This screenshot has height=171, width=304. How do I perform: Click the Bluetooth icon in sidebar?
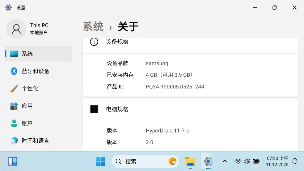[x=14, y=71]
